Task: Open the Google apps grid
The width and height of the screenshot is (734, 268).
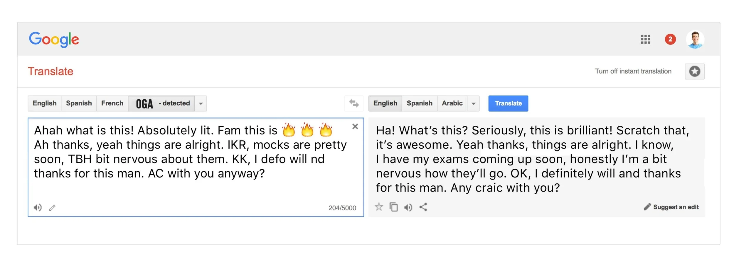Action: [645, 39]
